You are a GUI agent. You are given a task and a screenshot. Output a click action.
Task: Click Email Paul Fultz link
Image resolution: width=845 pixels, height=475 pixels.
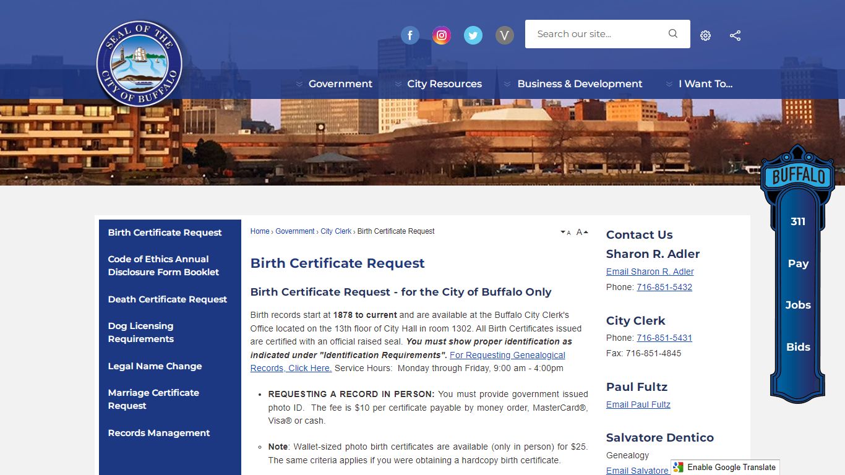point(638,404)
